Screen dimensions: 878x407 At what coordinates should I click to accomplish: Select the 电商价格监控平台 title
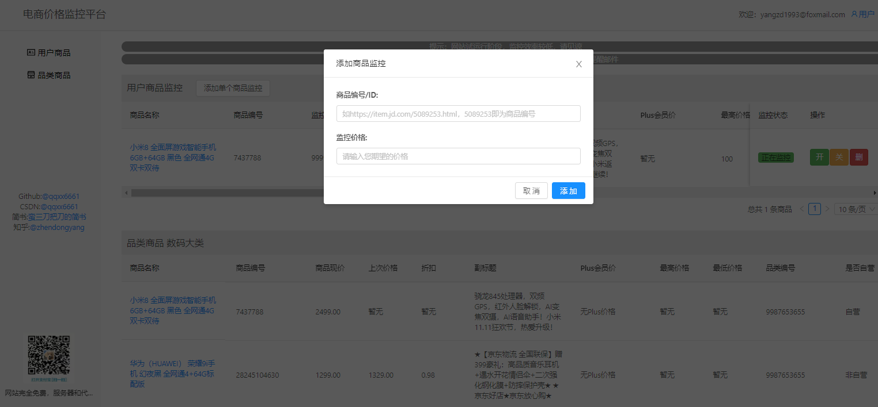click(x=65, y=14)
